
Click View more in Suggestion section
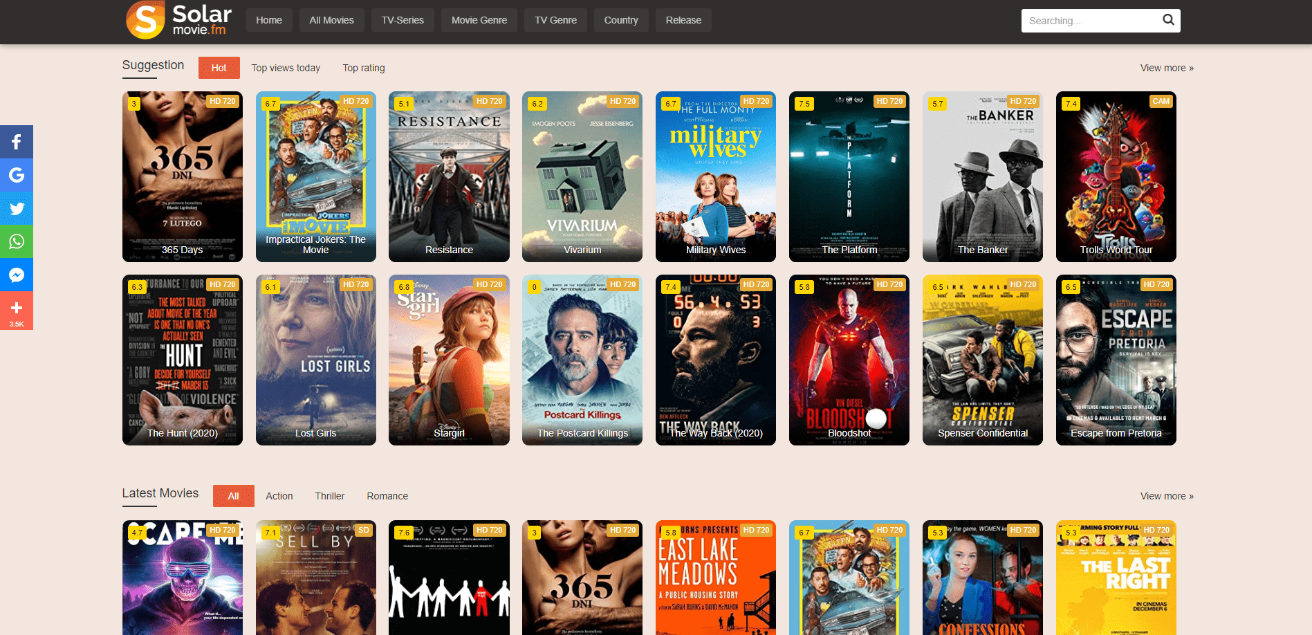coord(1167,68)
